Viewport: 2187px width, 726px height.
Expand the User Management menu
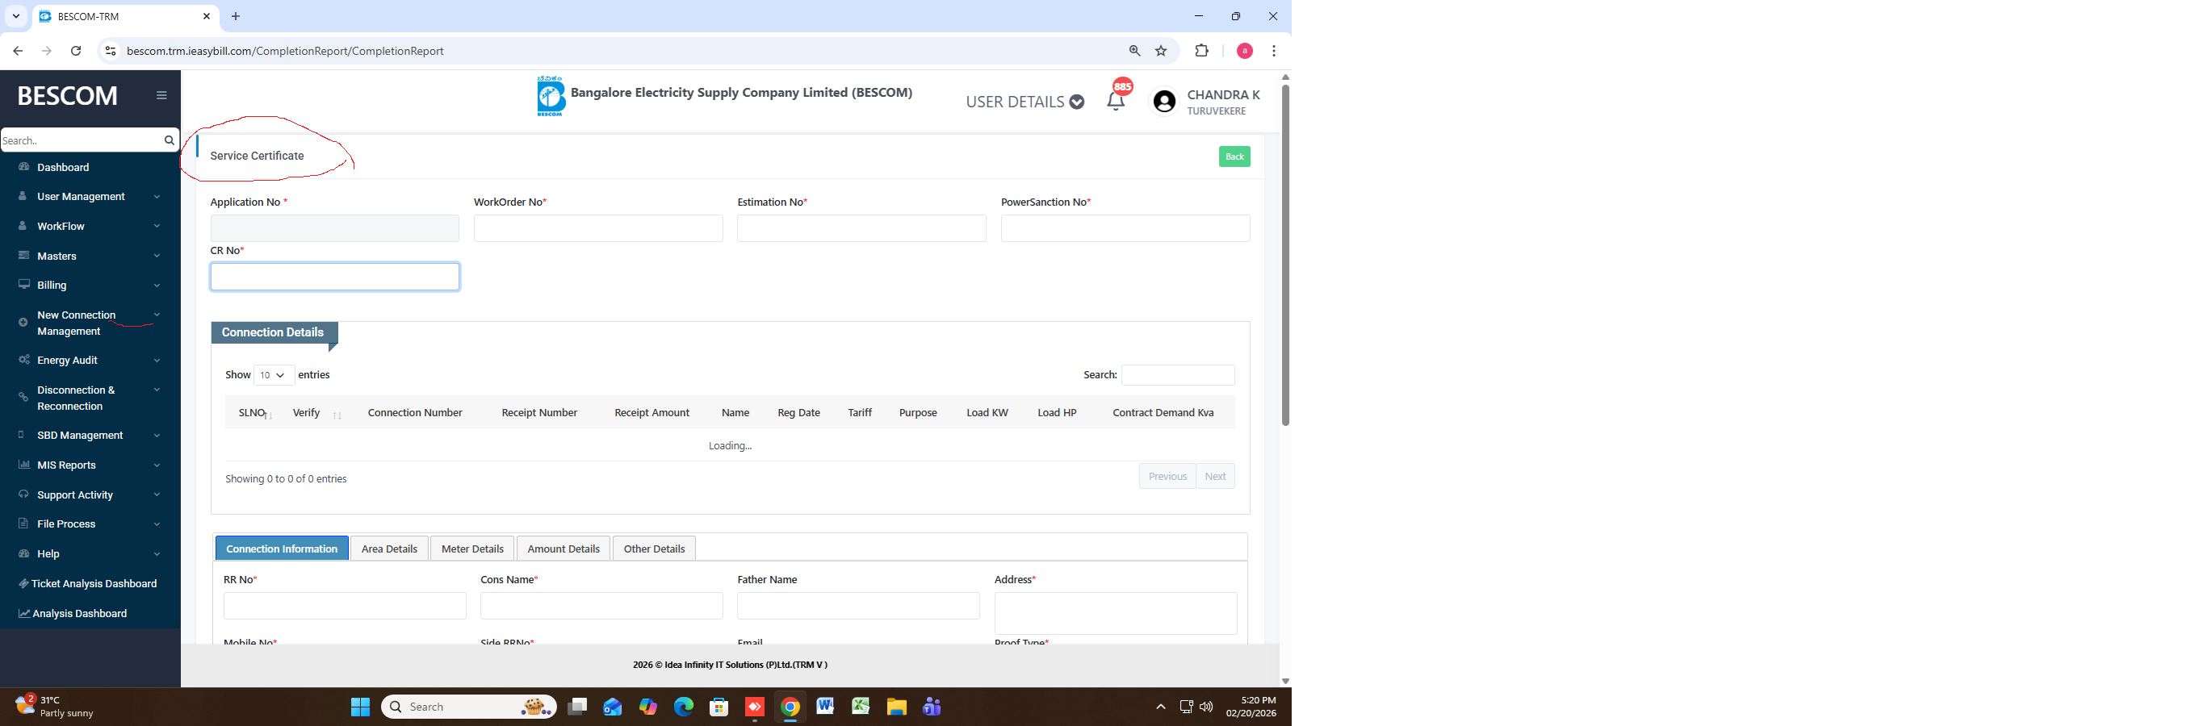click(x=89, y=197)
